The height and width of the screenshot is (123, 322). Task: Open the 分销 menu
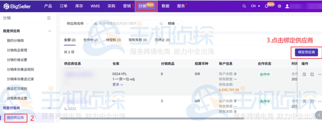click(146, 6)
